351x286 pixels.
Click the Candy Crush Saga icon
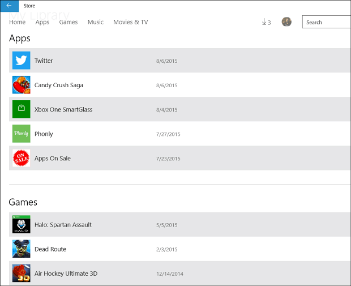coord(22,84)
